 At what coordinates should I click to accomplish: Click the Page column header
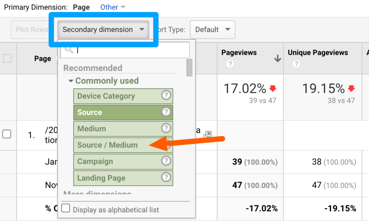click(43, 58)
